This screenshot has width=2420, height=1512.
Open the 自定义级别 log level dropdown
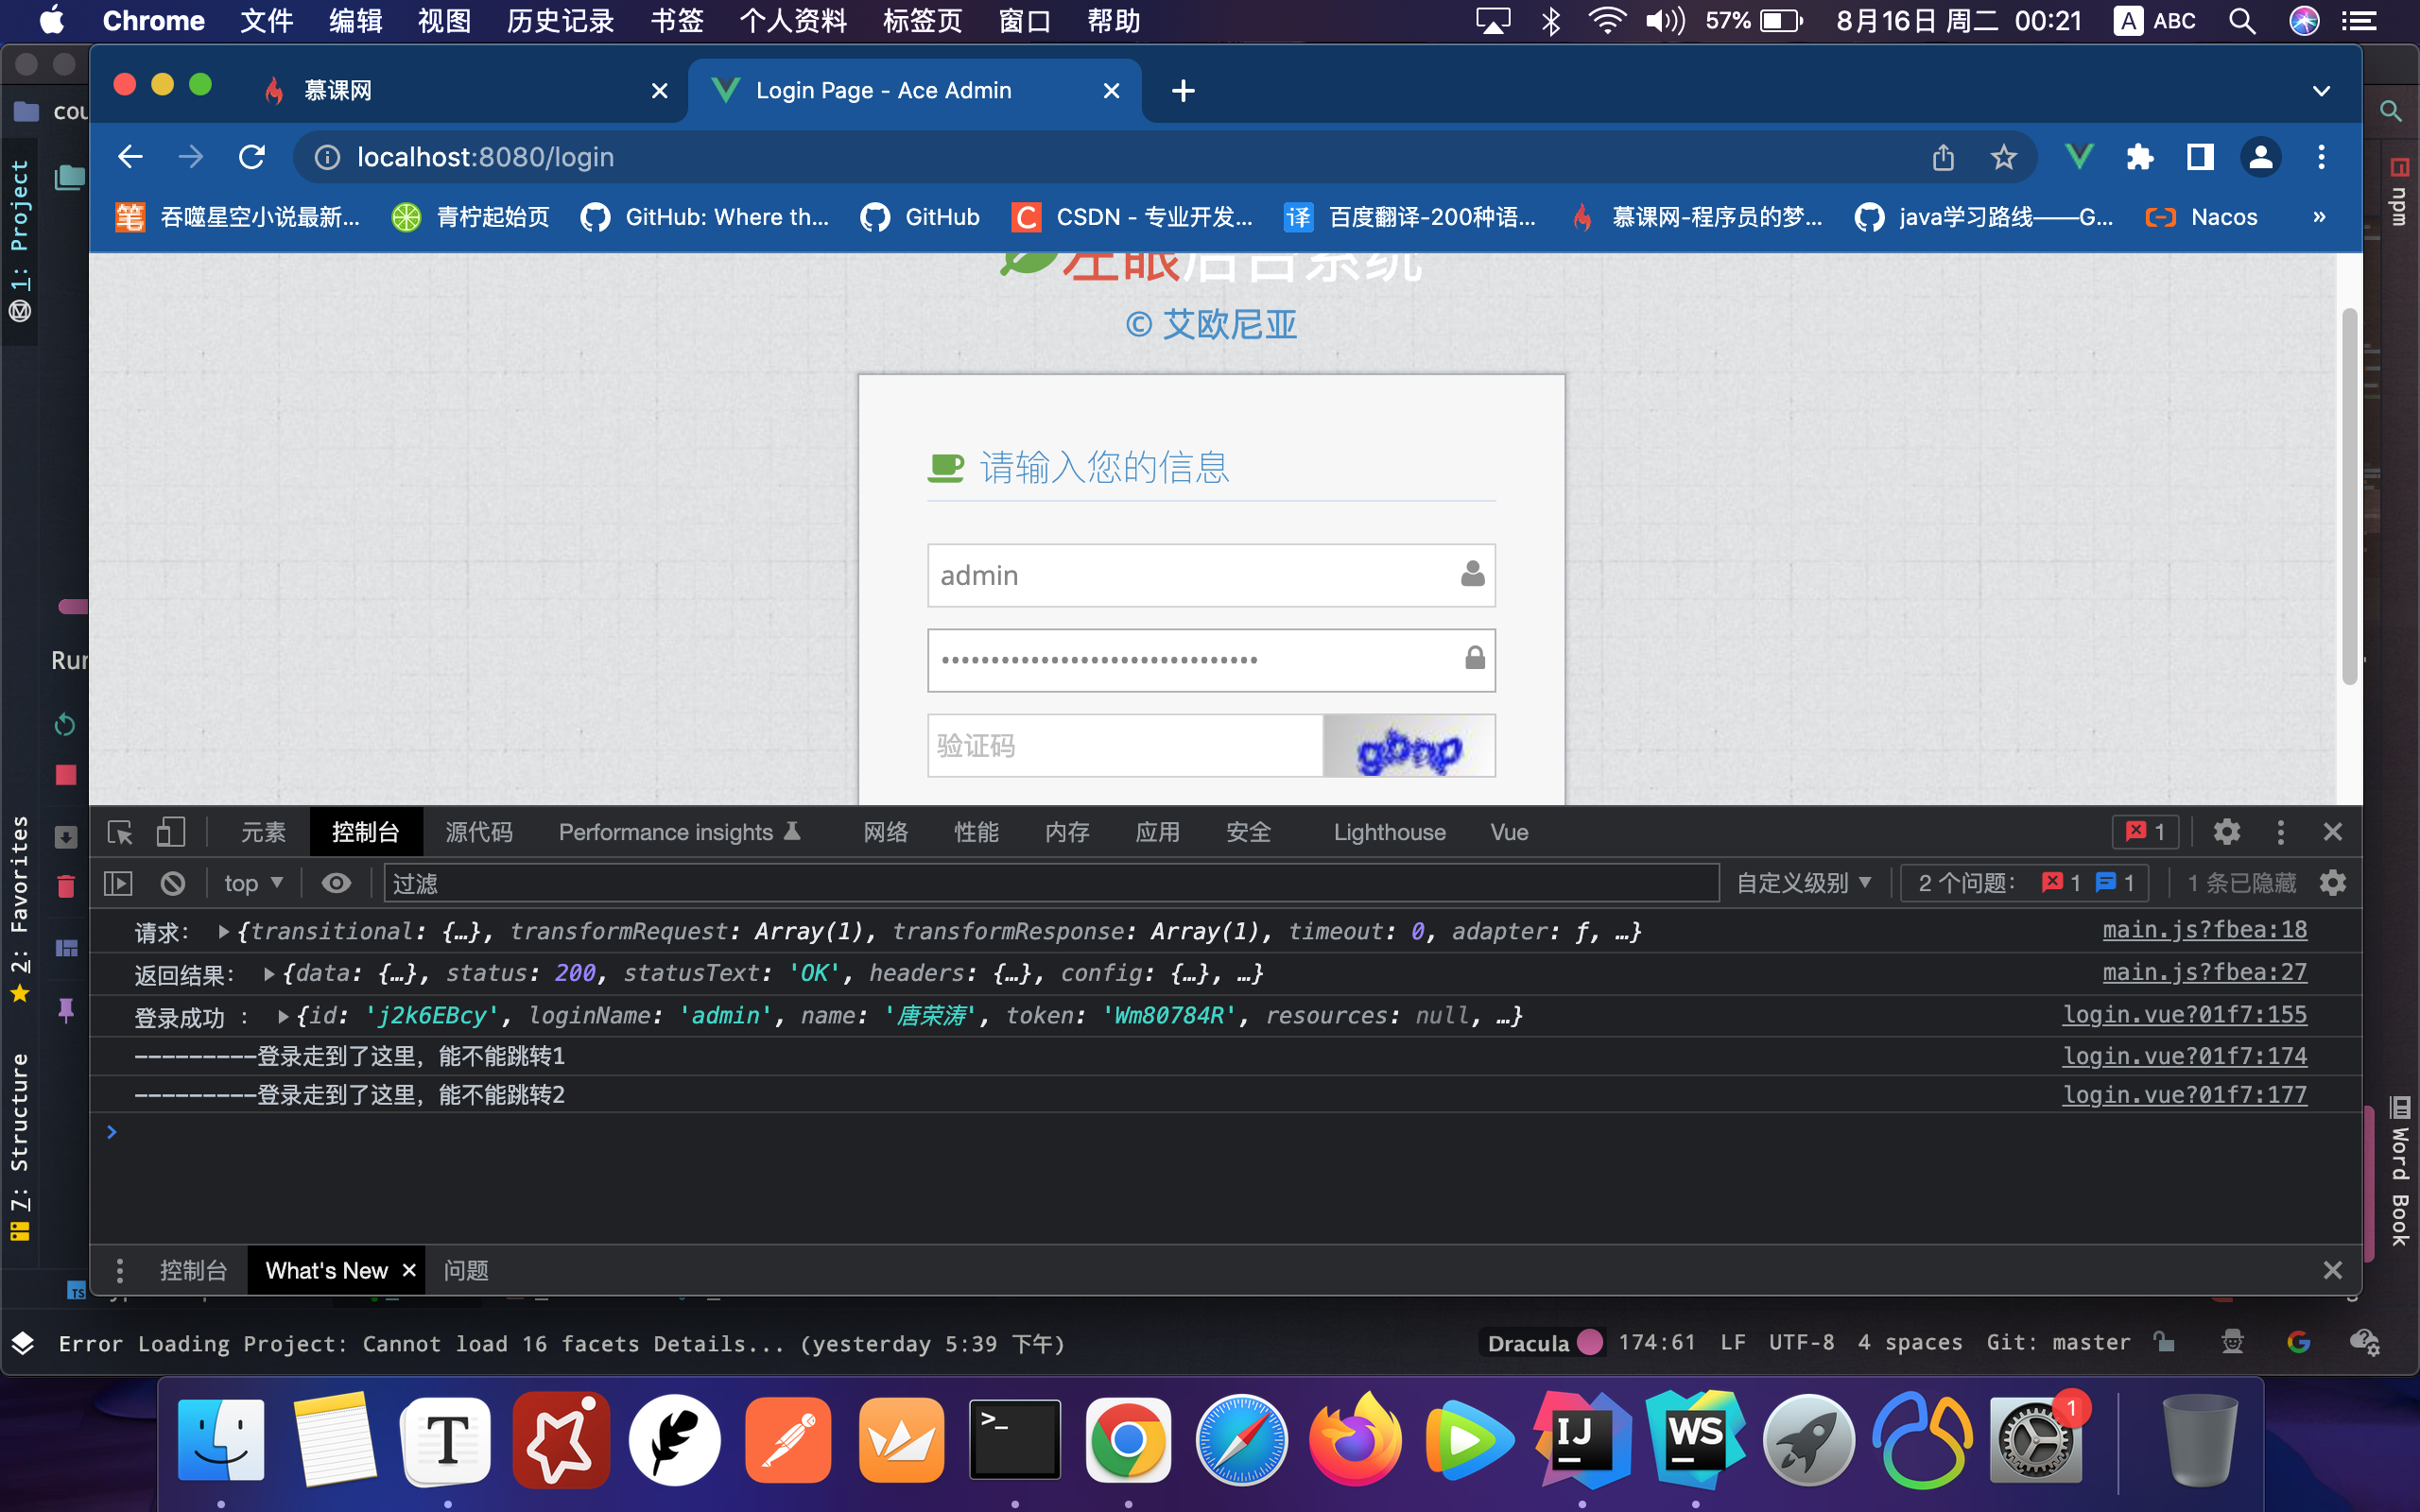[1802, 882]
